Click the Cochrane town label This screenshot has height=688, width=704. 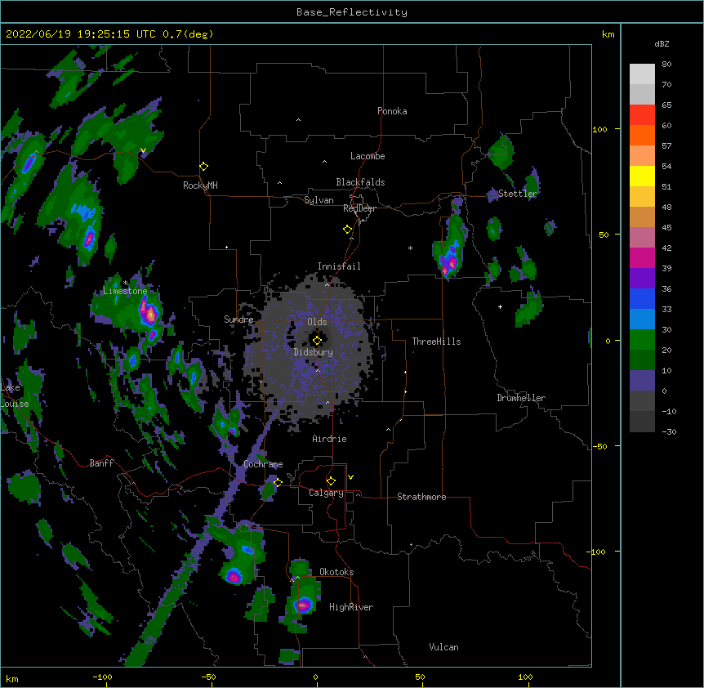click(264, 464)
